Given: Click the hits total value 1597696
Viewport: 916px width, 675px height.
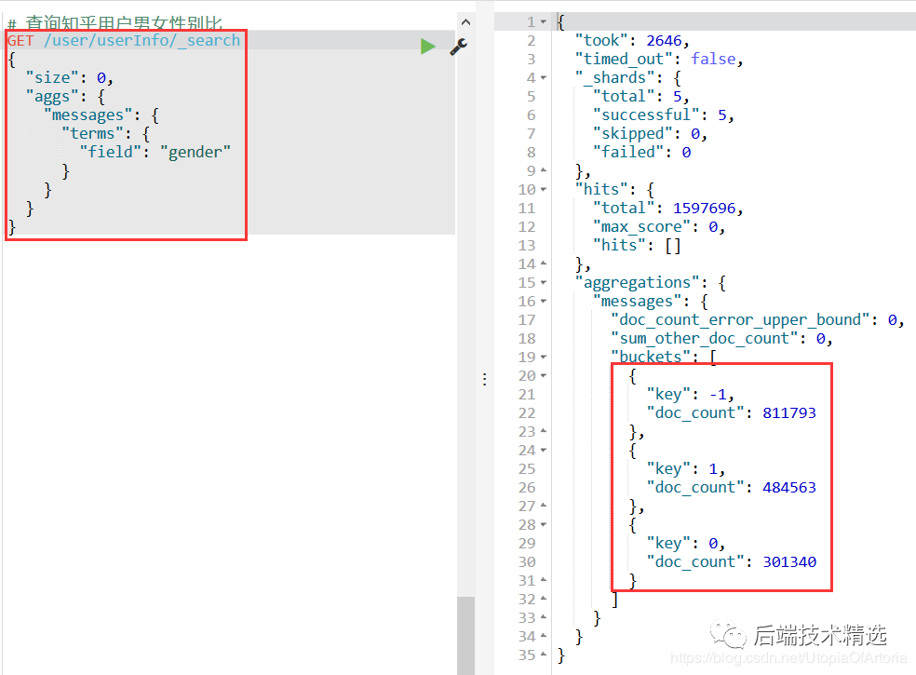Looking at the screenshot, I should 704,208.
